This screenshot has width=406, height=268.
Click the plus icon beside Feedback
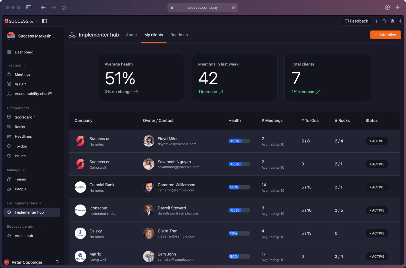376,21
